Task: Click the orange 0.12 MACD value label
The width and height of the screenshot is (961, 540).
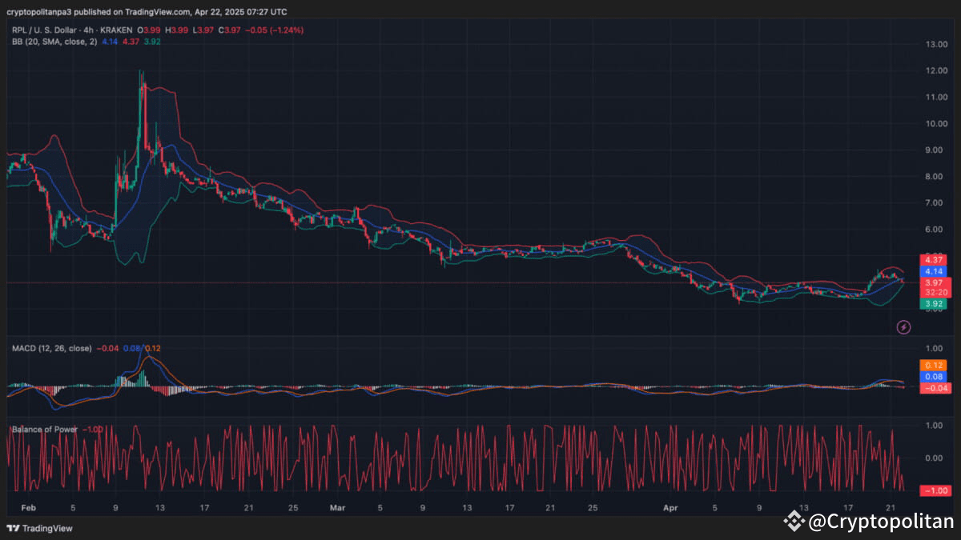Action: (x=932, y=365)
